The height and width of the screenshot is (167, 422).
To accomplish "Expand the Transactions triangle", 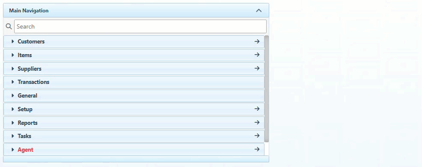I will click(13, 82).
